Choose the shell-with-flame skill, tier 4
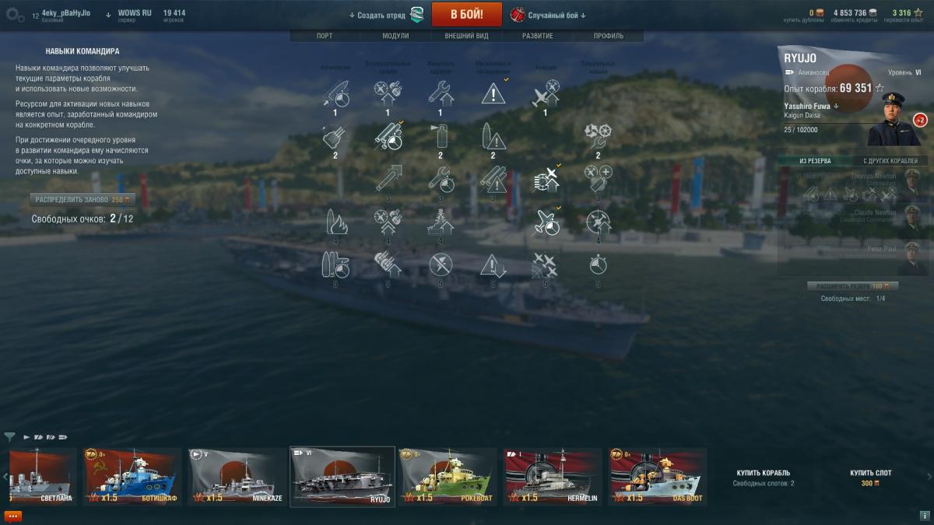 coord(335,222)
